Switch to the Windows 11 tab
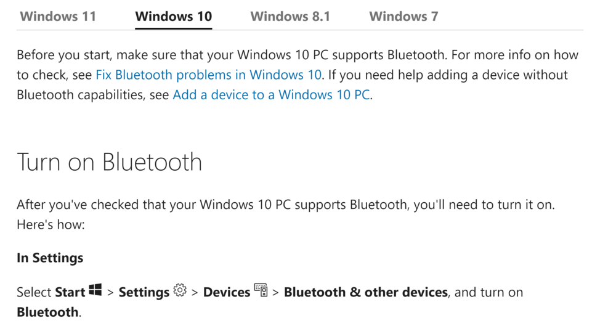Image resolution: width=616 pixels, height=323 pixels. click(58, 17)
